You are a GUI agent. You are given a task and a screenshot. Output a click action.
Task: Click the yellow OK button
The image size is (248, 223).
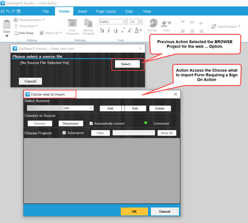tap(134, 211)
